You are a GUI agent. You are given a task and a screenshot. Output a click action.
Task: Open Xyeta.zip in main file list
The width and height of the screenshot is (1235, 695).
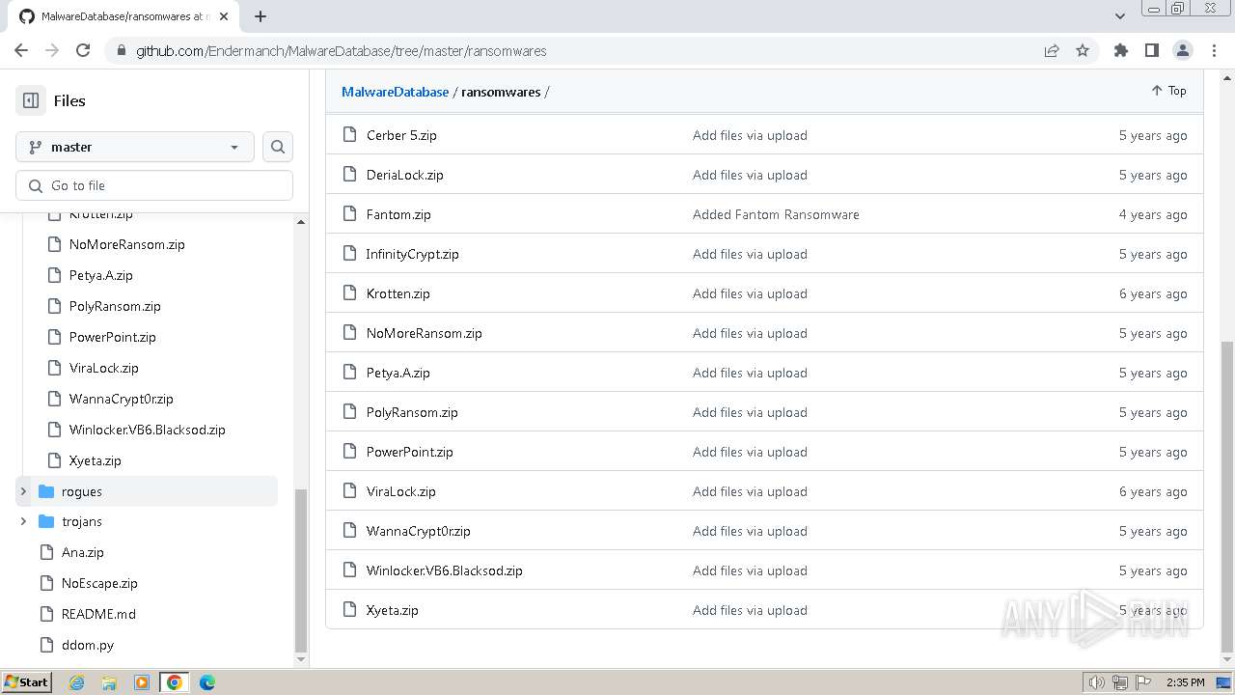tap(393, 610)
